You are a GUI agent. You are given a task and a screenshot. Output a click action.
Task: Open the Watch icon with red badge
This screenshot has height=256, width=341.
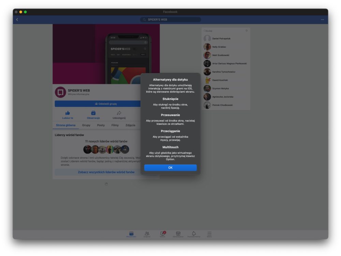point(163,234)
